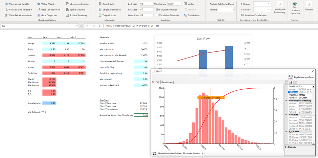Click the property pages icon in results panel
318x158 pixels.
point(296,82)
